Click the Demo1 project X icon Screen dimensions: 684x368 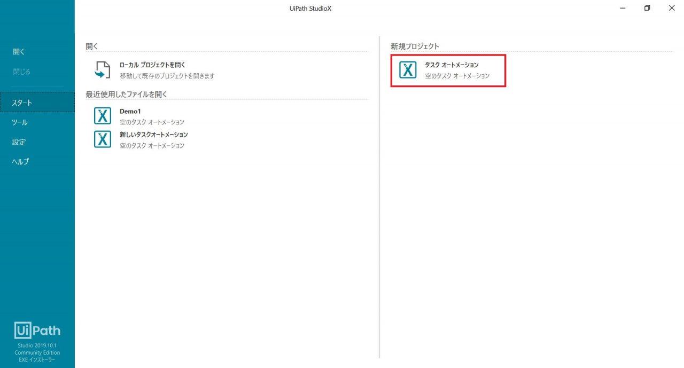tap(102, 116)
